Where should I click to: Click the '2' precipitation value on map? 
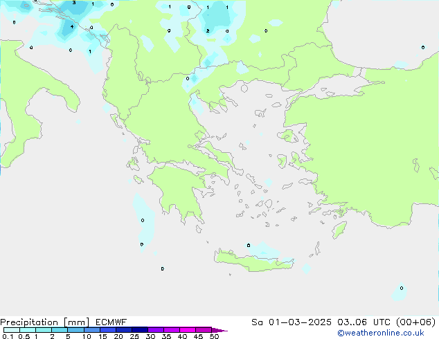[208, 30]
